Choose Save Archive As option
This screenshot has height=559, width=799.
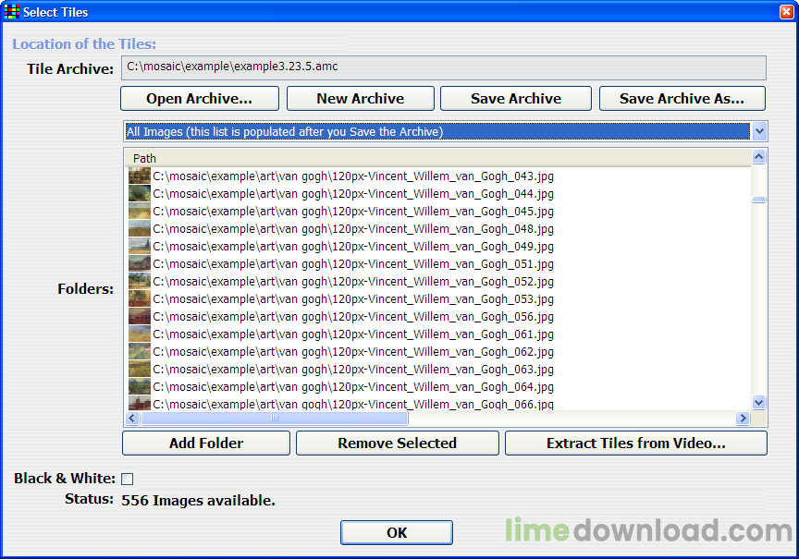pyautogui.click(x=682, y=99)
